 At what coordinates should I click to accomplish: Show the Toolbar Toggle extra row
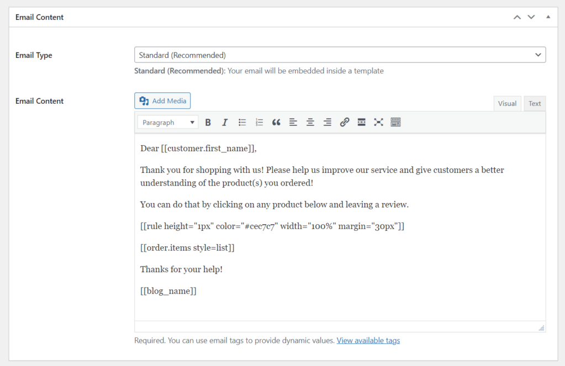(x=395, y=122)
